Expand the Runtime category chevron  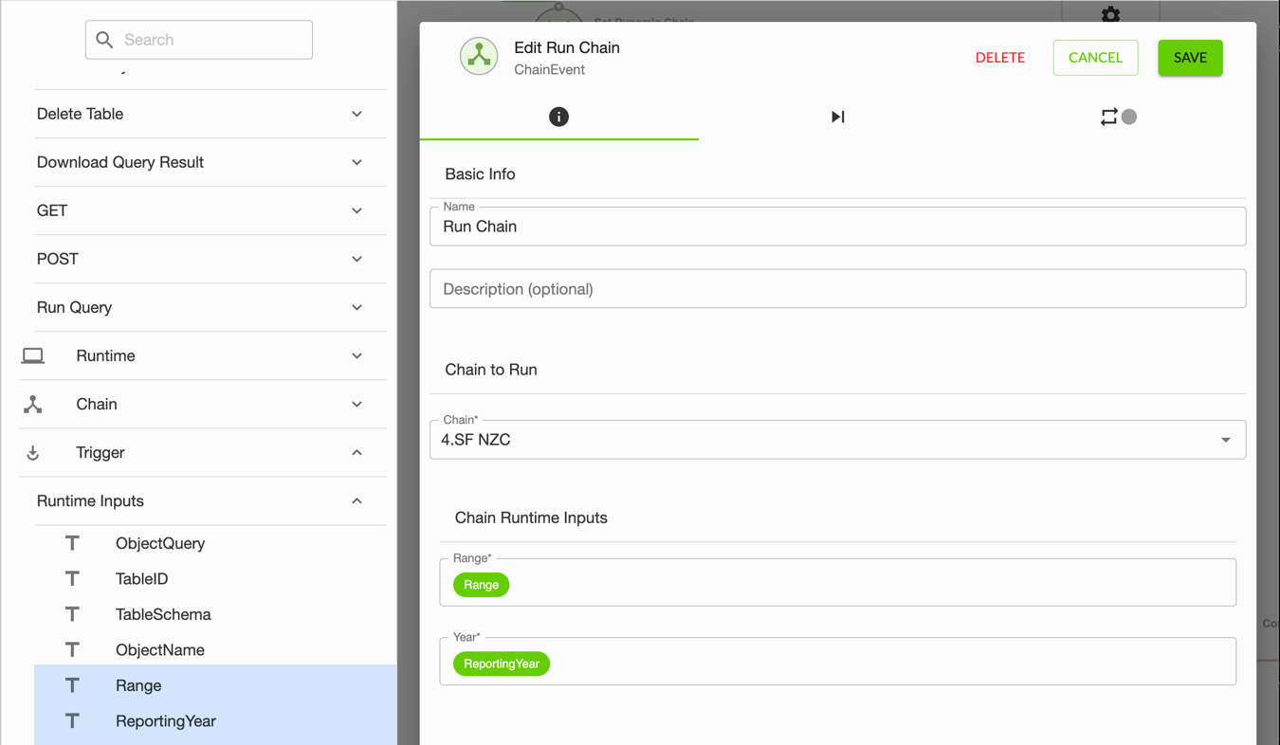357,355
